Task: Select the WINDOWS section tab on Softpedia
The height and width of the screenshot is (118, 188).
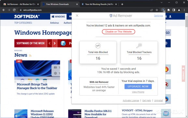Action: pos(59,17)
